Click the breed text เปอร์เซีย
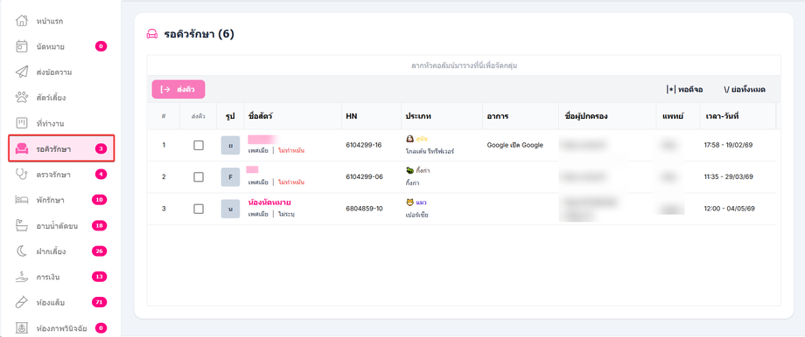This screenshot has height=337, width=805. point(416,215)
